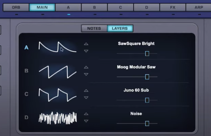The height and width of the screenshot is (136, 211).
Task: Select layer C letter label
Action: [x=27, y=94]
